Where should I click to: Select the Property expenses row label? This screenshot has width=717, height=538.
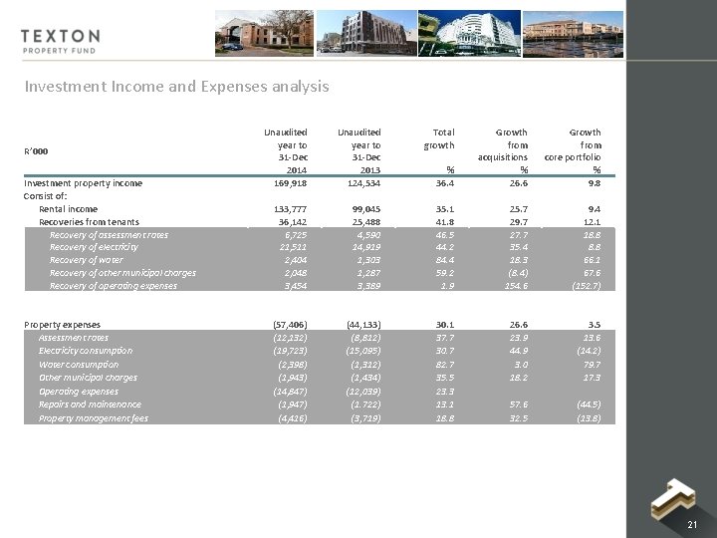coord(62,325)
